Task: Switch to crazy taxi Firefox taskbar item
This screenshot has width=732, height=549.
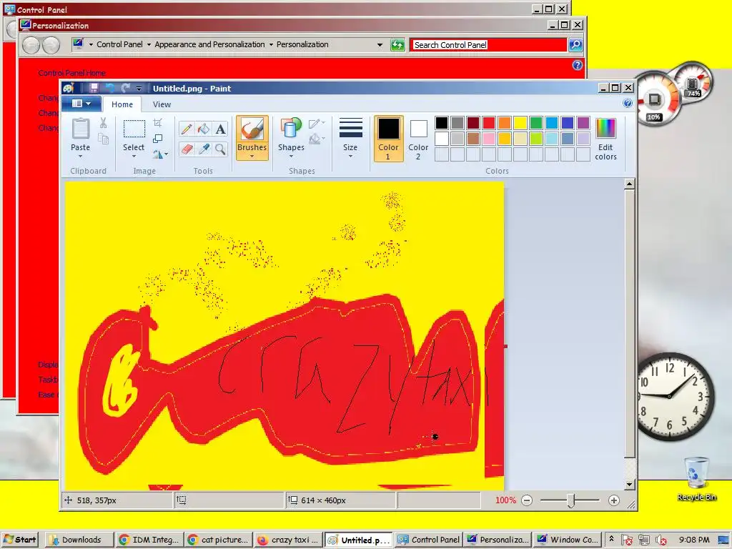Action: pyautogui.click(x=289, y=540)
